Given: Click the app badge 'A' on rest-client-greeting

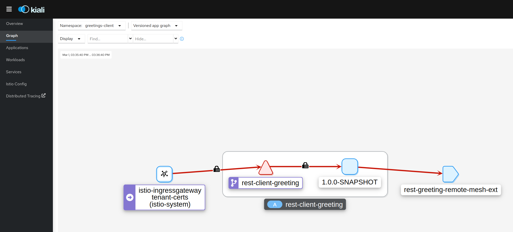Looking at the screenshot, I should click(x=275, y=205).
